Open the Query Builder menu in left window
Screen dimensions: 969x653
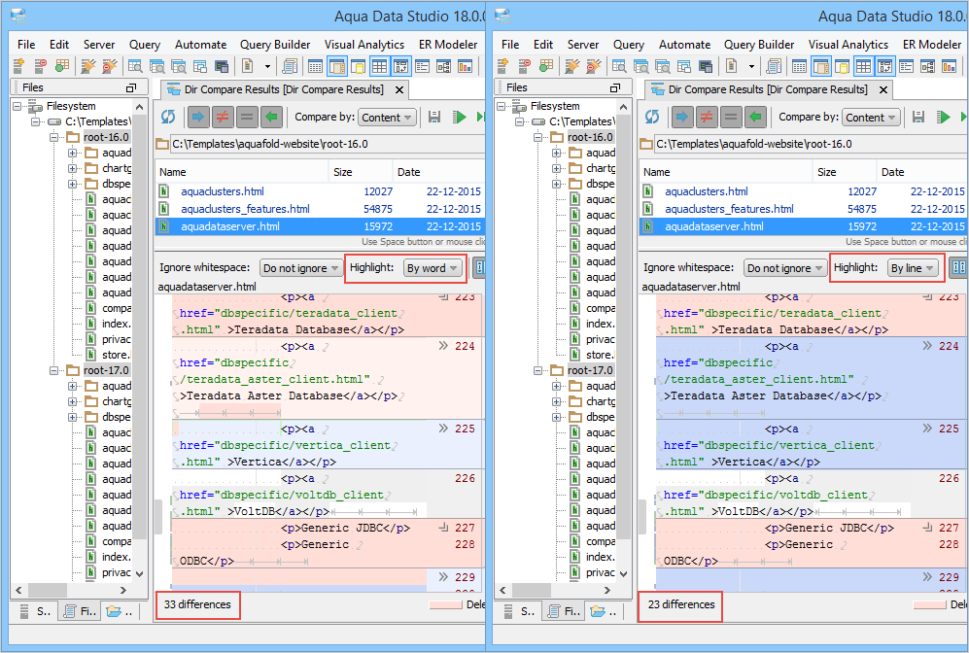(x=275, y=44)
